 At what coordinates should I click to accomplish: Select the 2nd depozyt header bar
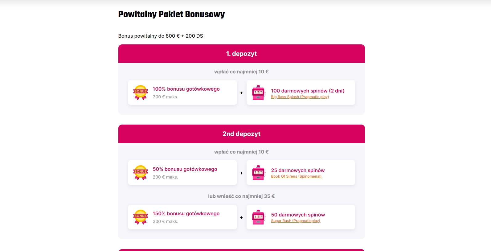coord(242,134)
